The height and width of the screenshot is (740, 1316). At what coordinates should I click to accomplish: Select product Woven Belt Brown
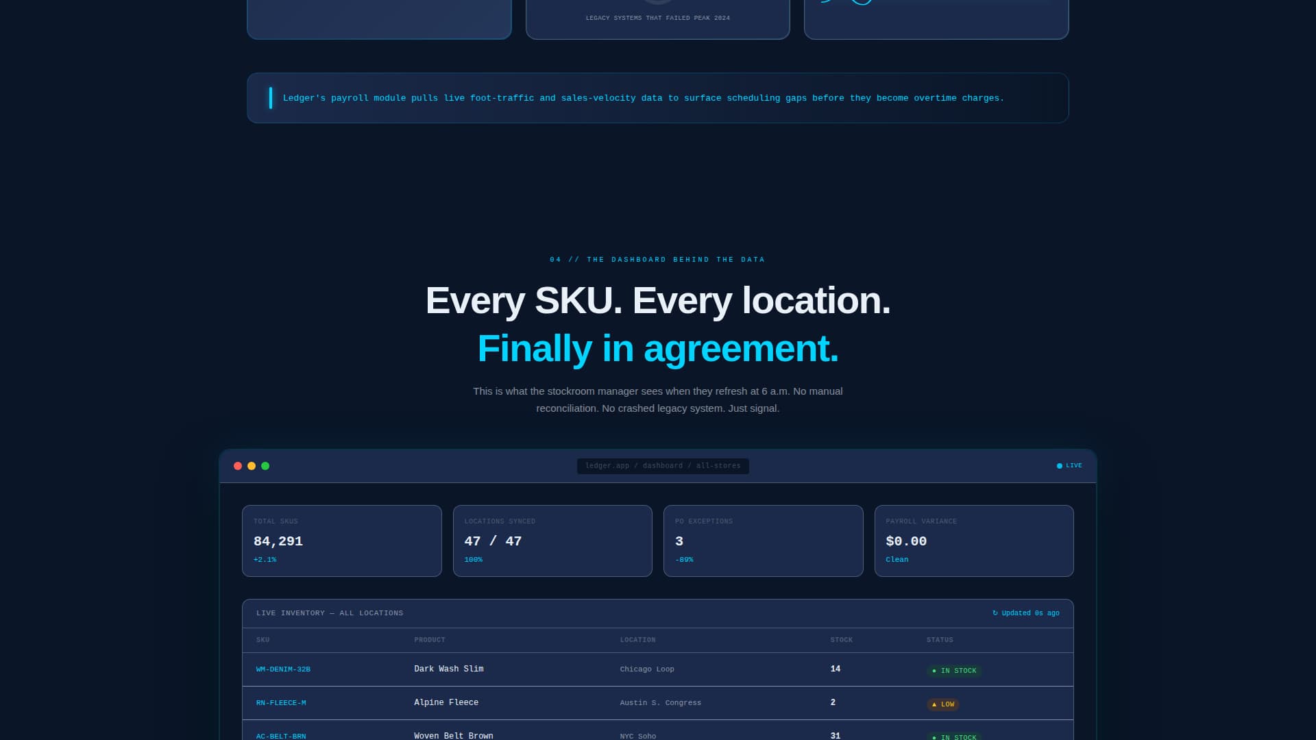tap(454, 736)
